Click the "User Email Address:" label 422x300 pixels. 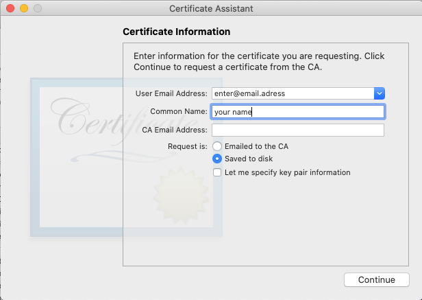171,93
